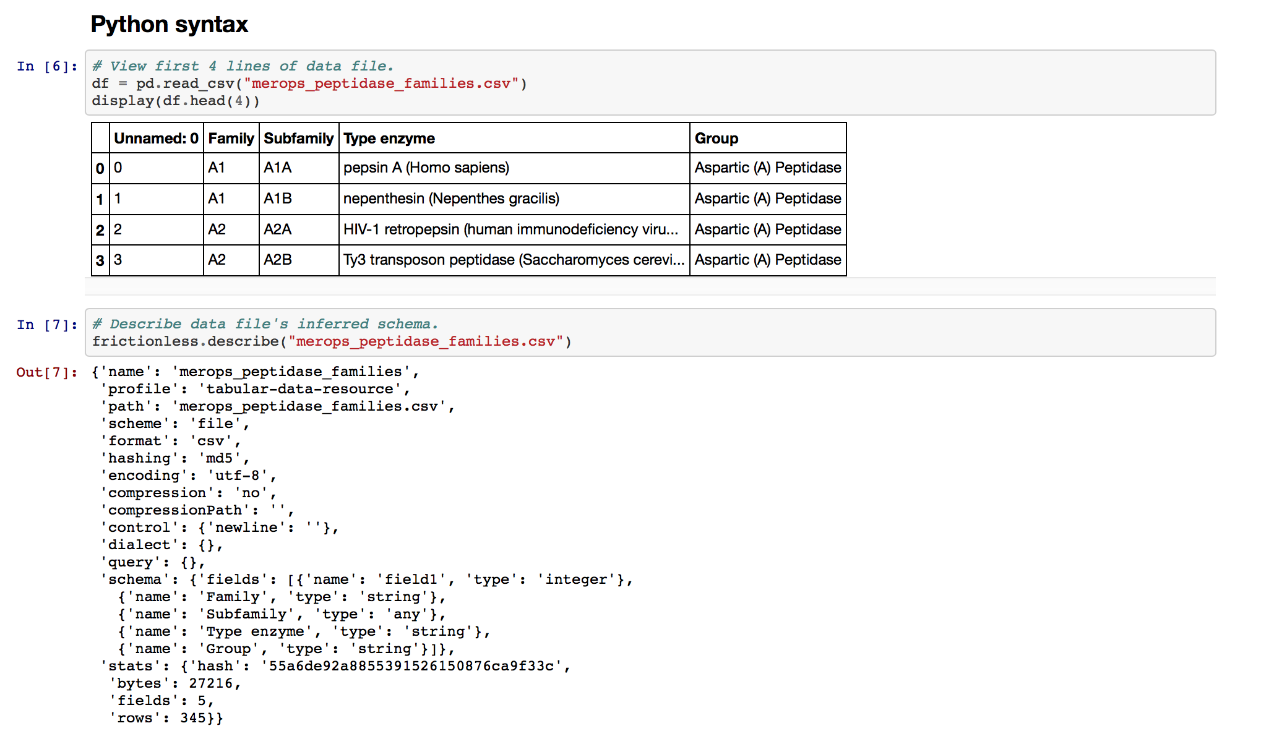Viewport: 1274px width, 731px height.
Task: Click the 'control': {'newline': ''} line
Action: [x=220, y=528]
